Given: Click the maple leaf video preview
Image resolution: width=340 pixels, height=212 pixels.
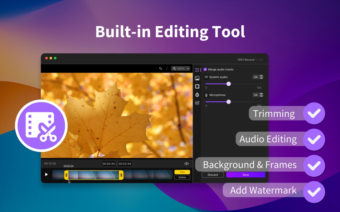Looking at the screenshot, I should tap(117, 115).
